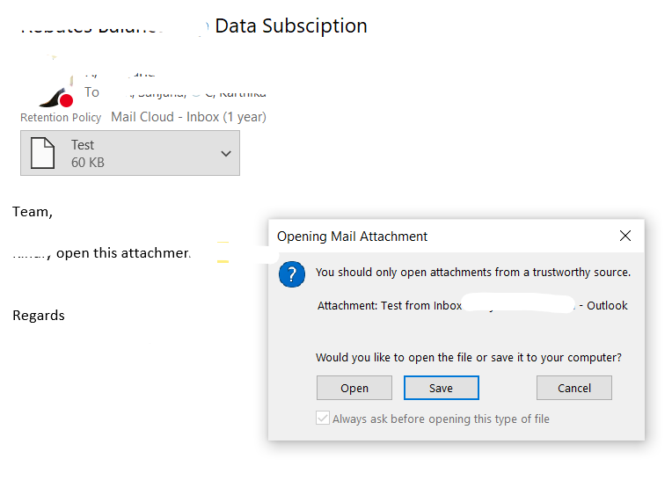Click the Team, greeting line
Screen dimensions: 672x488
[33, 212]
